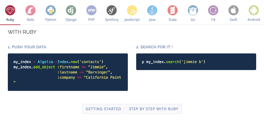Click the Go gopher icon
The height and width of the screenshot is (126, 264).
pos(193,10)
